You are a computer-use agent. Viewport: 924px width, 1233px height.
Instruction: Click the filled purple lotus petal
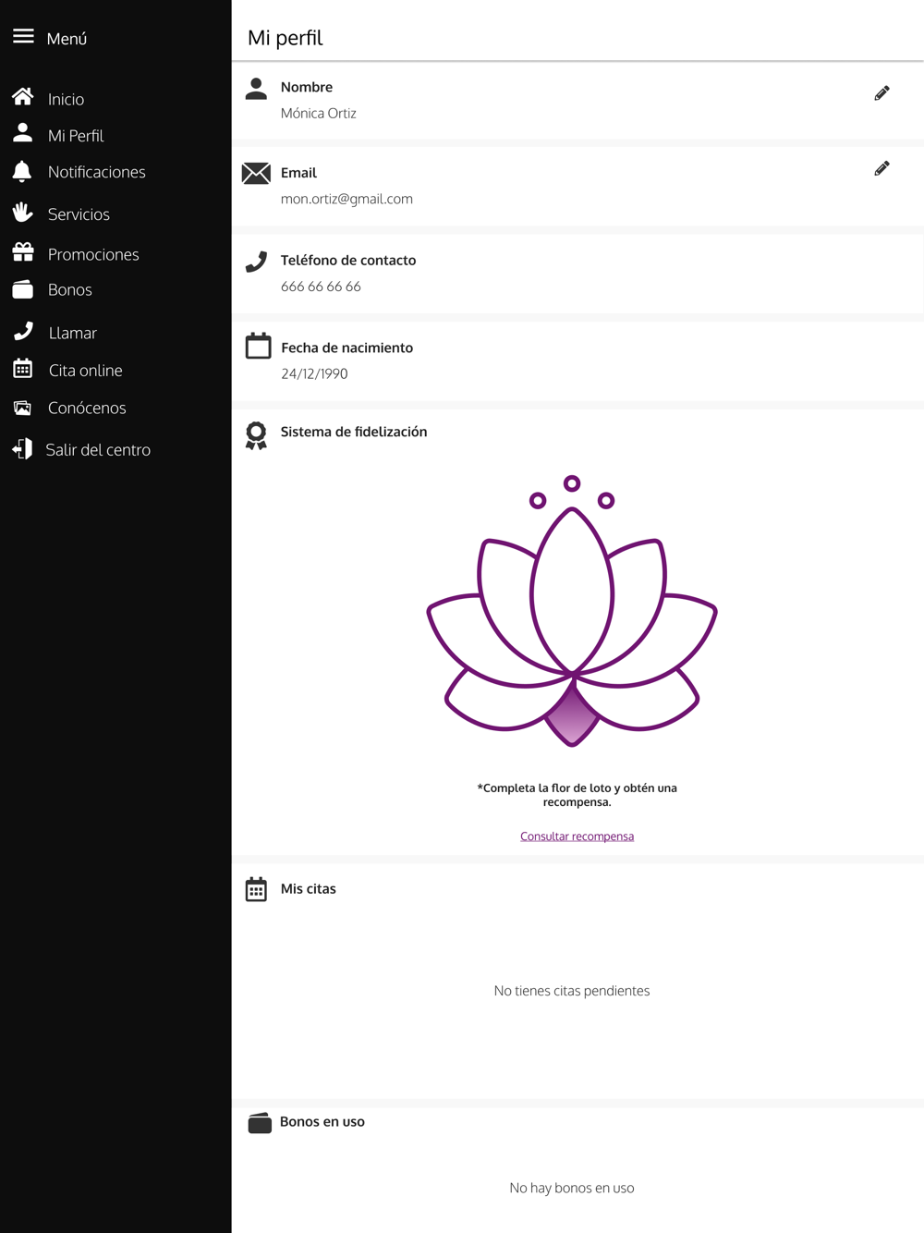click(x=572, y=714)
